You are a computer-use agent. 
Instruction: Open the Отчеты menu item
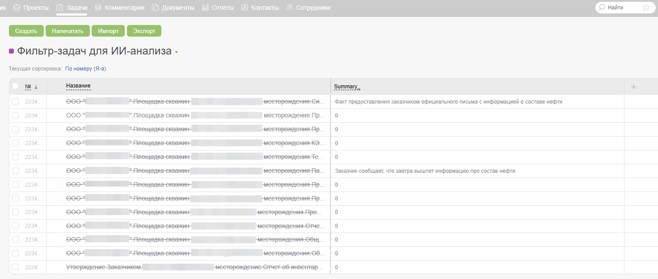pyautogui.click(x=223, y=8)
